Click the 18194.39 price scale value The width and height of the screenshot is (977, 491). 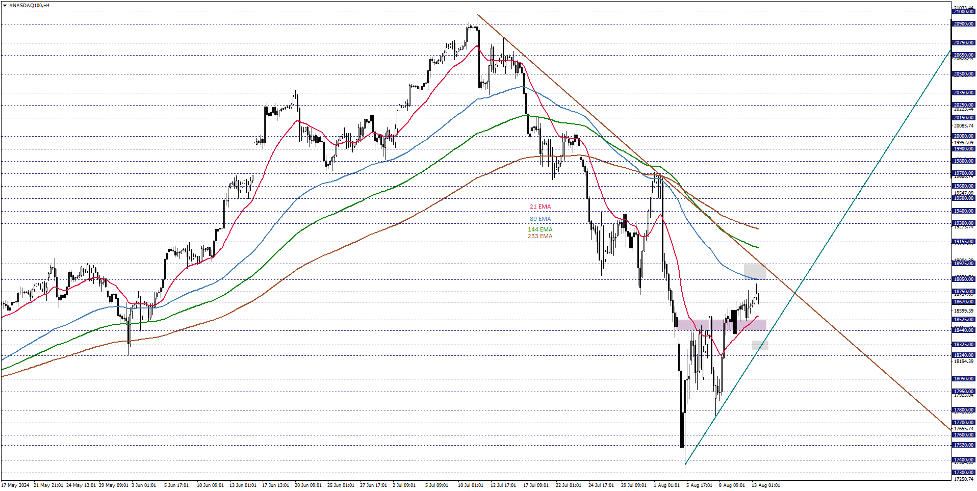964,361
